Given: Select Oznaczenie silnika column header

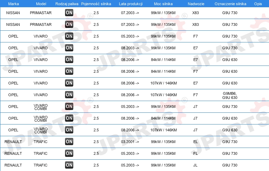Looking at the screenshot, I should tap(230, 4).
